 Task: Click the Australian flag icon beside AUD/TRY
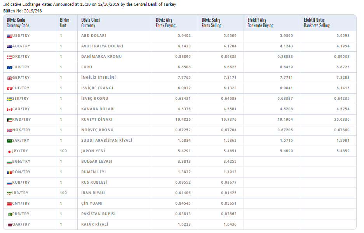(x=9, y=46)
